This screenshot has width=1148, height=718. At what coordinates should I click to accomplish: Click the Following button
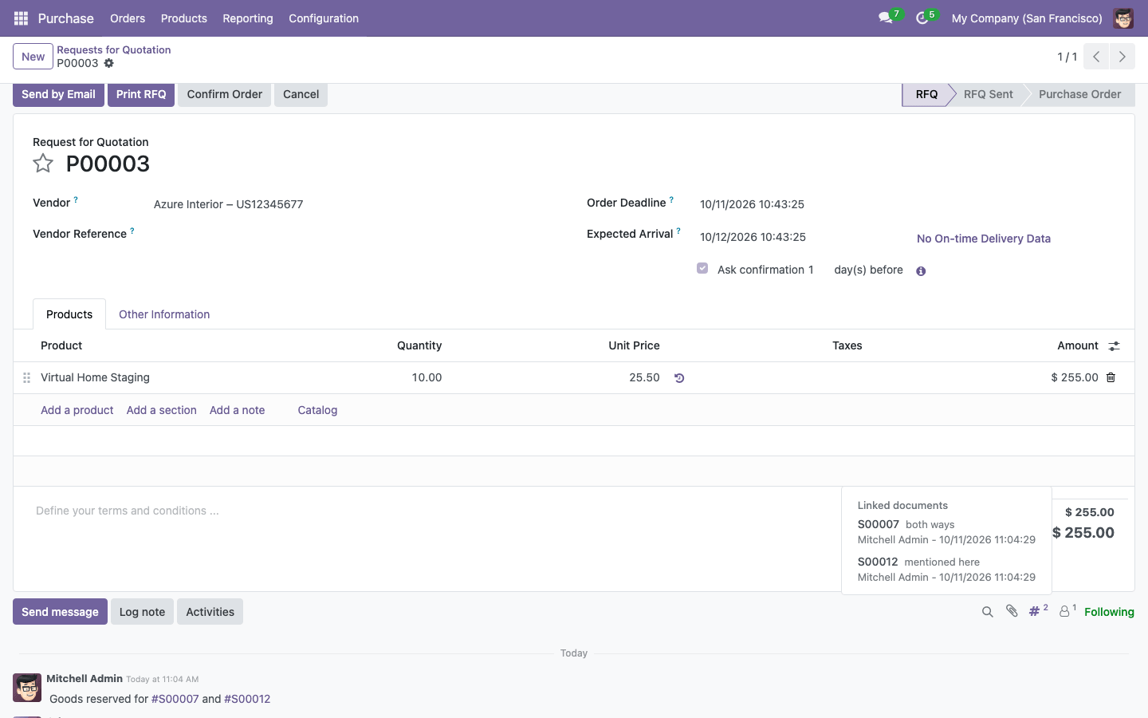tap(1109, 612)
